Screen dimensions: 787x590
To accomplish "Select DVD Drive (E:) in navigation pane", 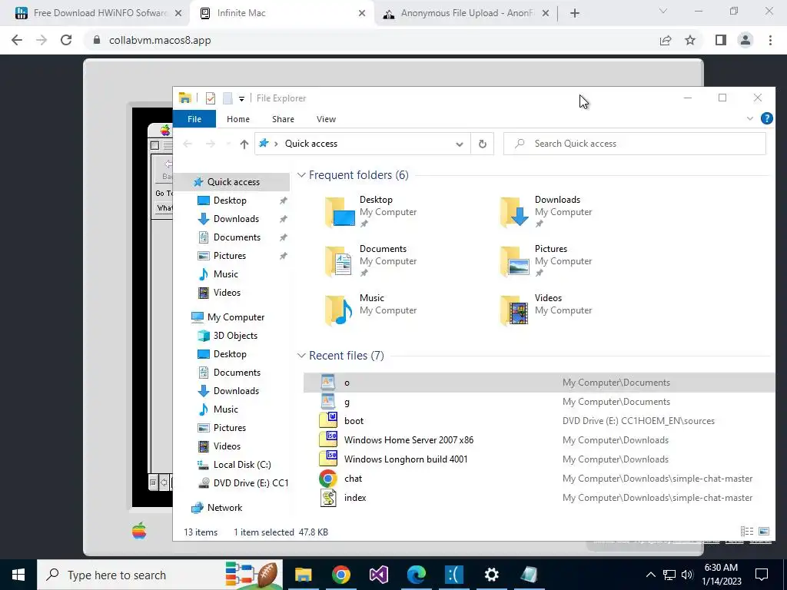I will coord(251,483).
